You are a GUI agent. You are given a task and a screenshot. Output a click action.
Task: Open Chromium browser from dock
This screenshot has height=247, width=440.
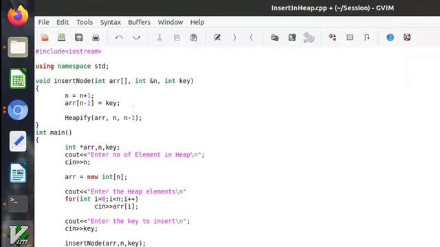[18, 110]
